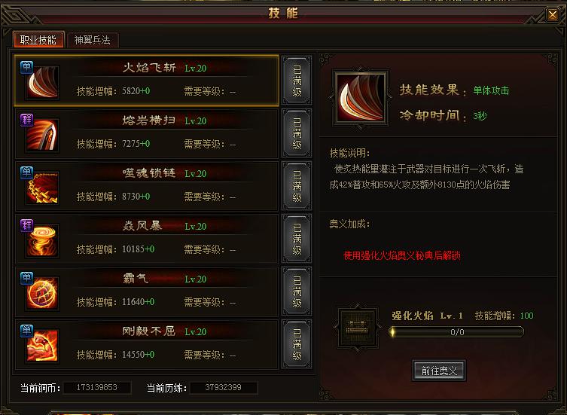The width and height of the screenshot is (567, 415).
Task: Switch to the 神翼兵法 tab
Action: [x=93, y=39]
